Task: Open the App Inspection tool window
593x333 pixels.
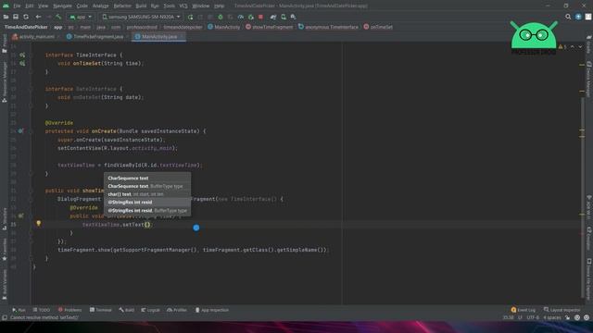Action: click(x=212, y=310)
